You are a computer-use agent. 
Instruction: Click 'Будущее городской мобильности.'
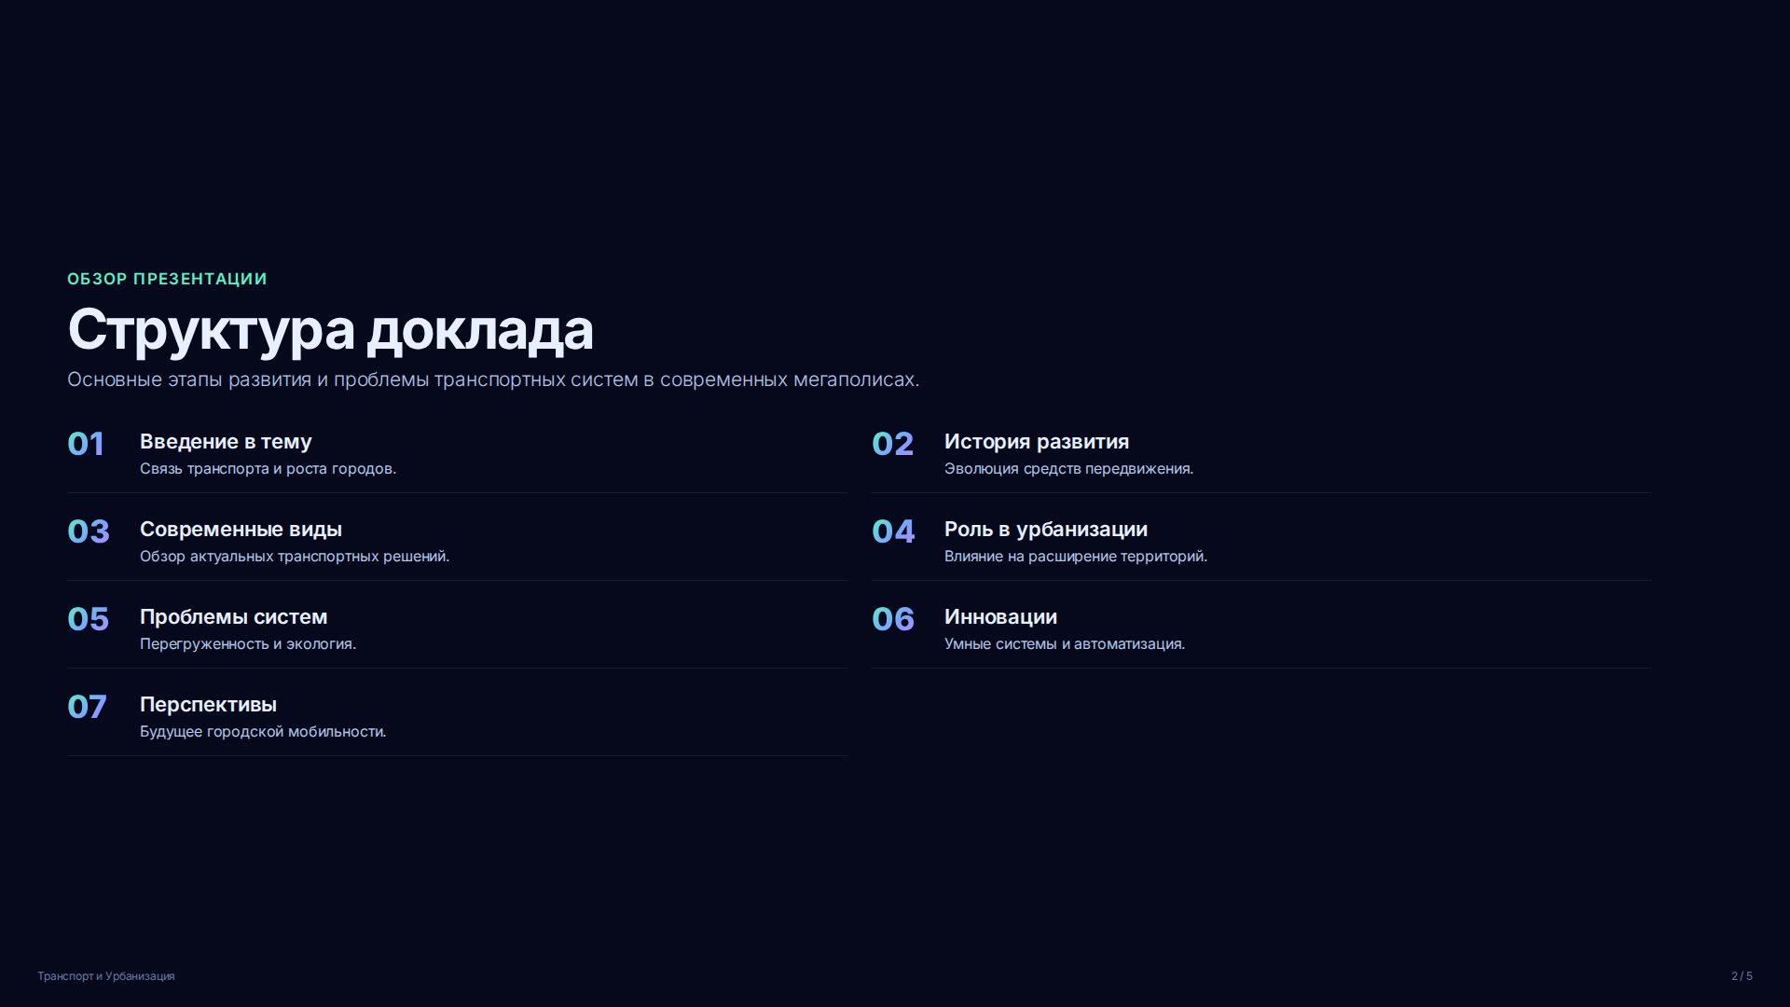(x=263, y=732)
